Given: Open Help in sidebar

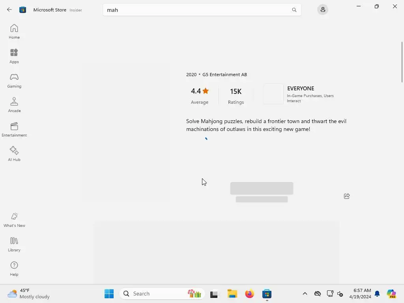Looking at the screenshot, I should pyautogui.click(x=14, y=269).
